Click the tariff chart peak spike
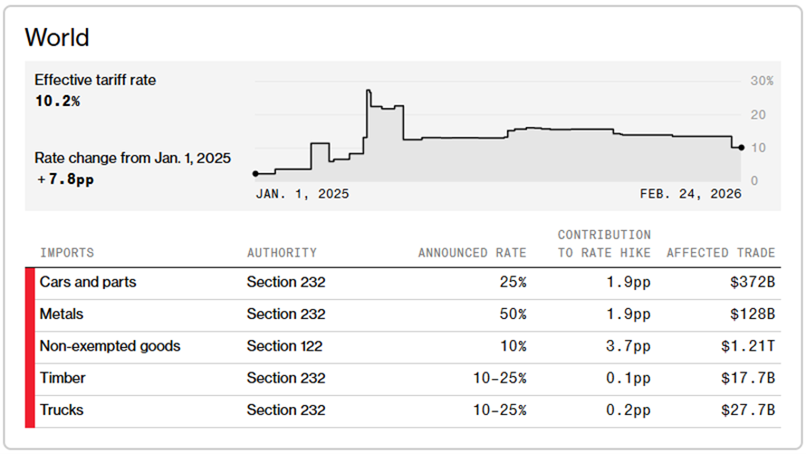Viewport: 806px width, 454px height. pyautogui.click(x=369, y=92)
